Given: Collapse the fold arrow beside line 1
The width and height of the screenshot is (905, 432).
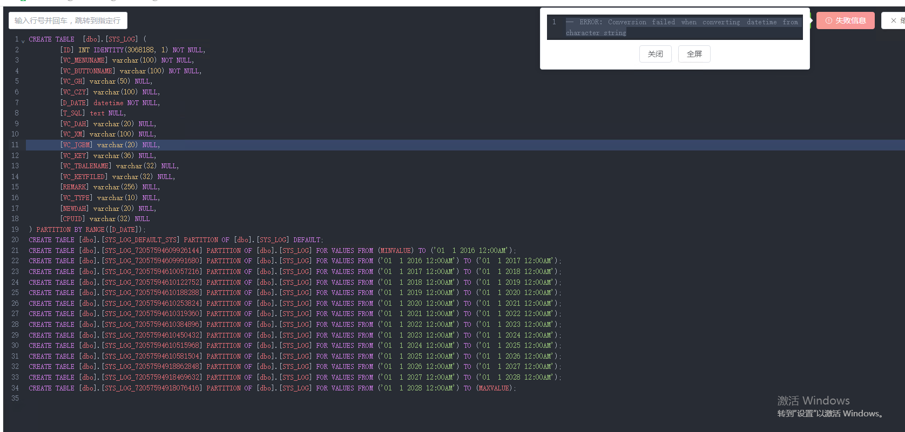Looking at the screenshot, I should coord(23,40).
